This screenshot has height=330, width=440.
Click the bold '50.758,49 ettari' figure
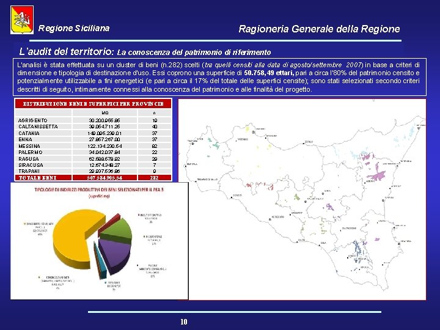coord(269,73)
